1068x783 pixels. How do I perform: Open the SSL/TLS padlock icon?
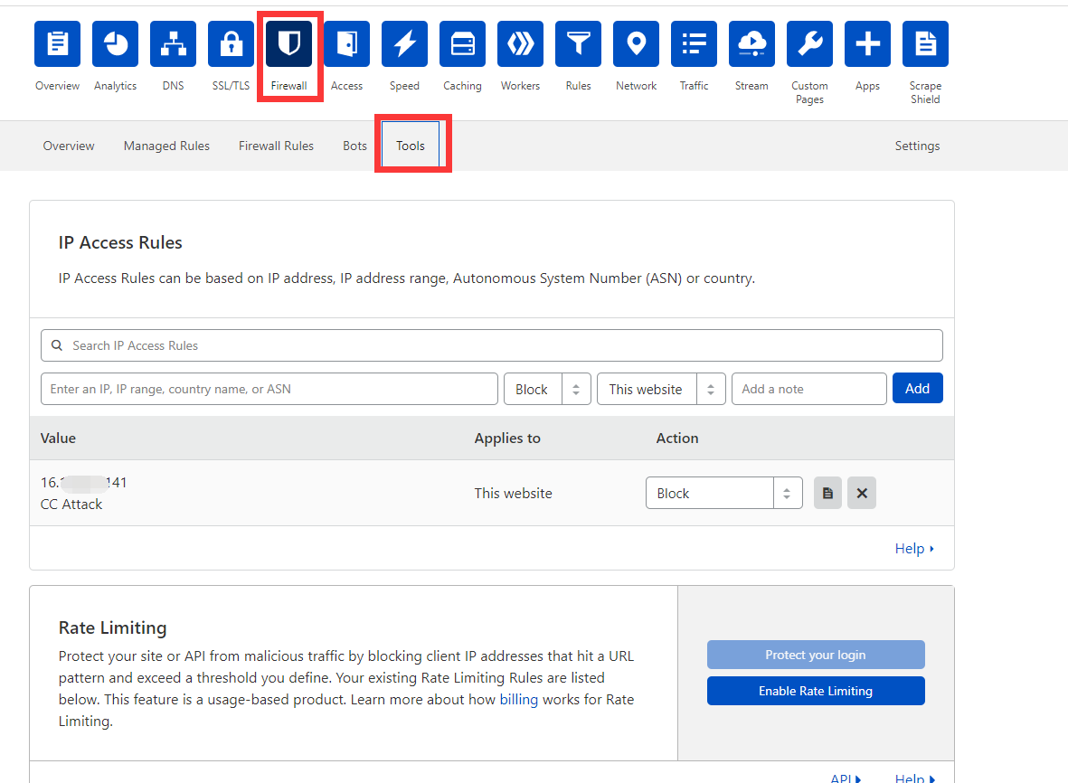point(231,44)
